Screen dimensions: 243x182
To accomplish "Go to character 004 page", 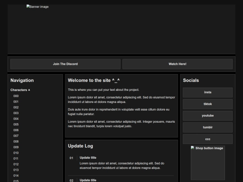I will 16,119.
